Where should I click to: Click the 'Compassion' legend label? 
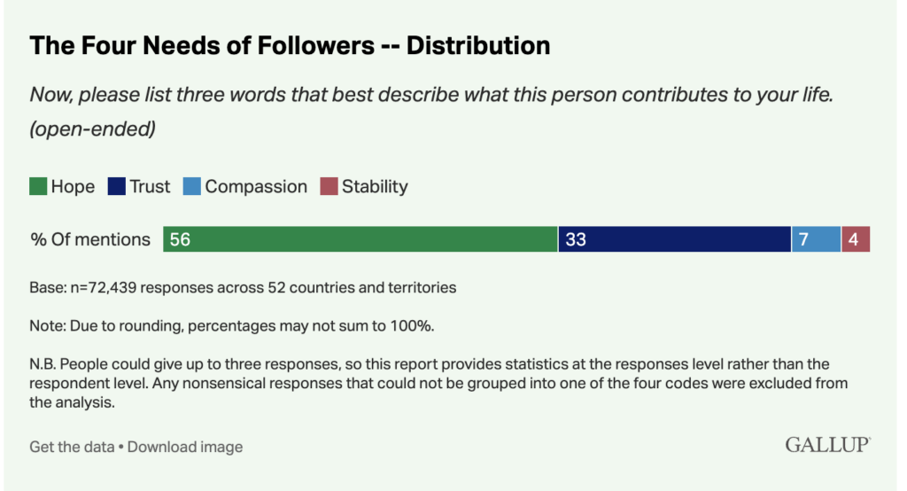256,187
